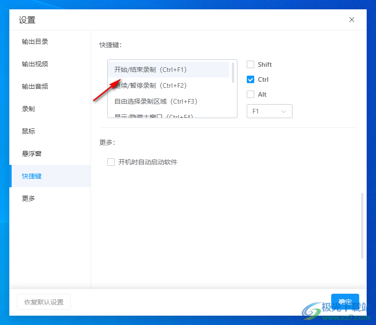Viewport: 376px width, 325px height.
Task: Enable the Shift modifier checkbox
Action: (251, 64)
